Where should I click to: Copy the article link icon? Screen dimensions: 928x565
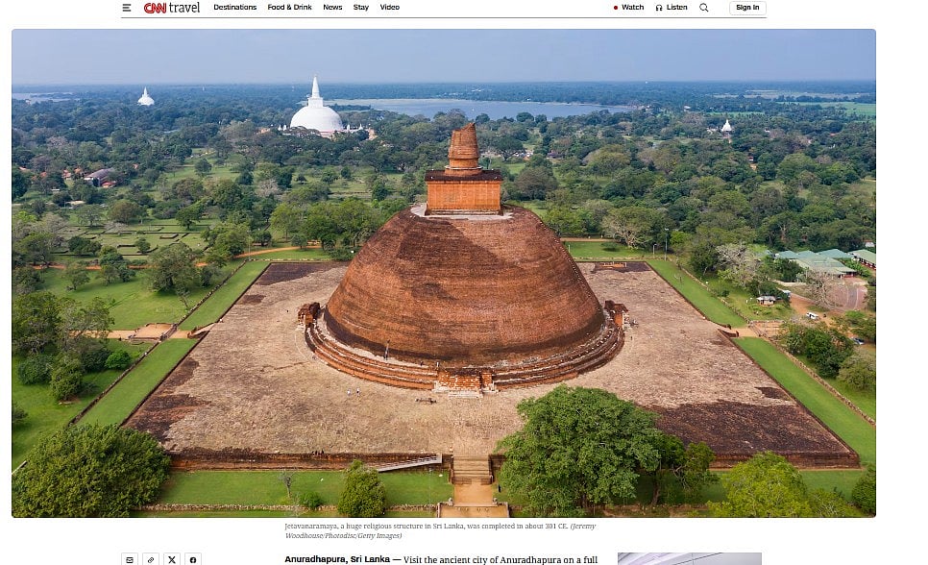tap(151, 559)
